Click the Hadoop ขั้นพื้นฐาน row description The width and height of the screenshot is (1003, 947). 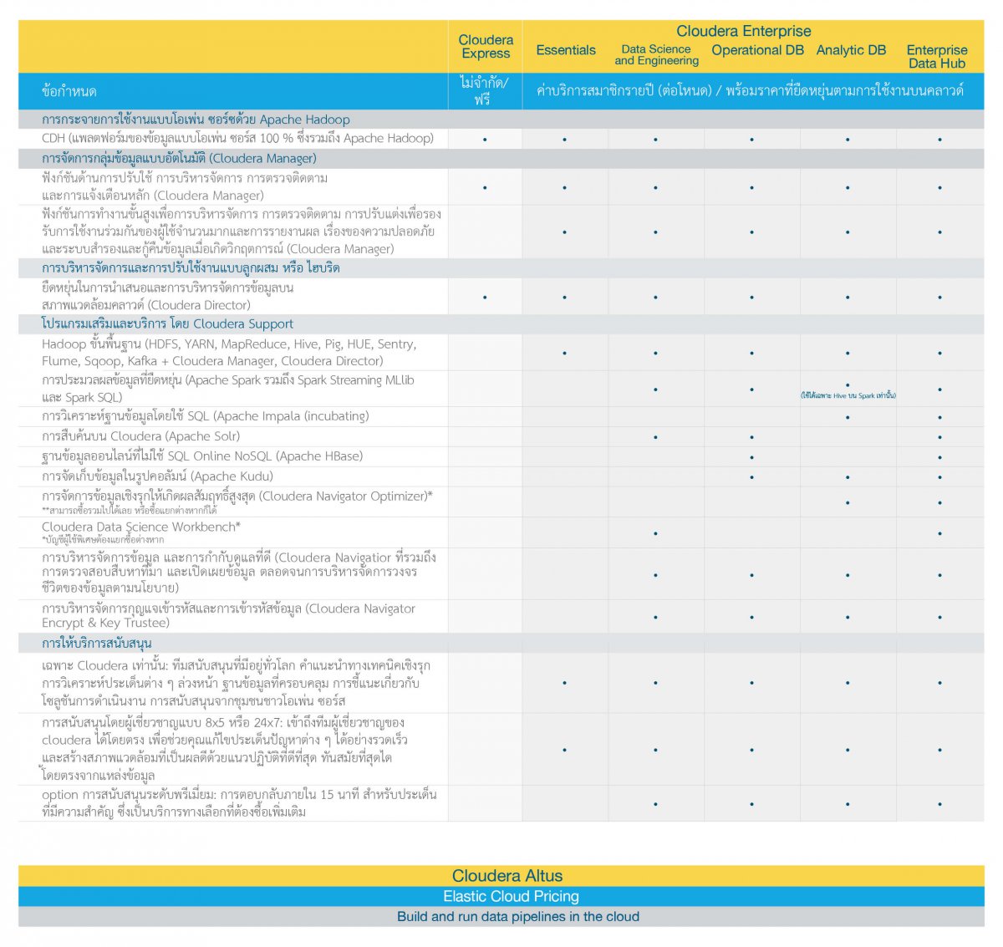229,352
